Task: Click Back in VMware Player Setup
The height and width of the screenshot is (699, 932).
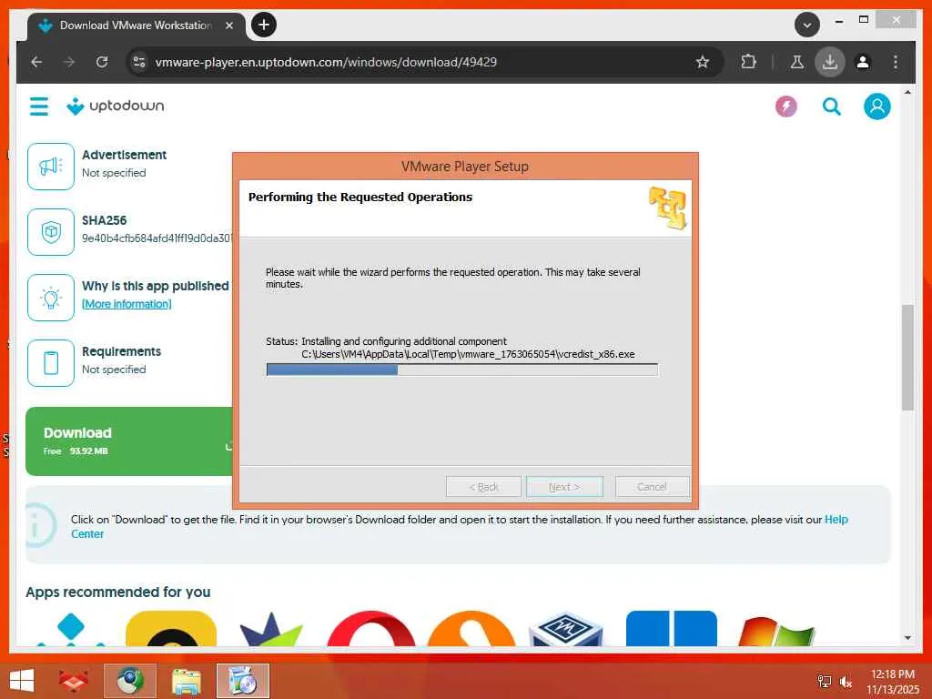Action: [x=483, y=487]
